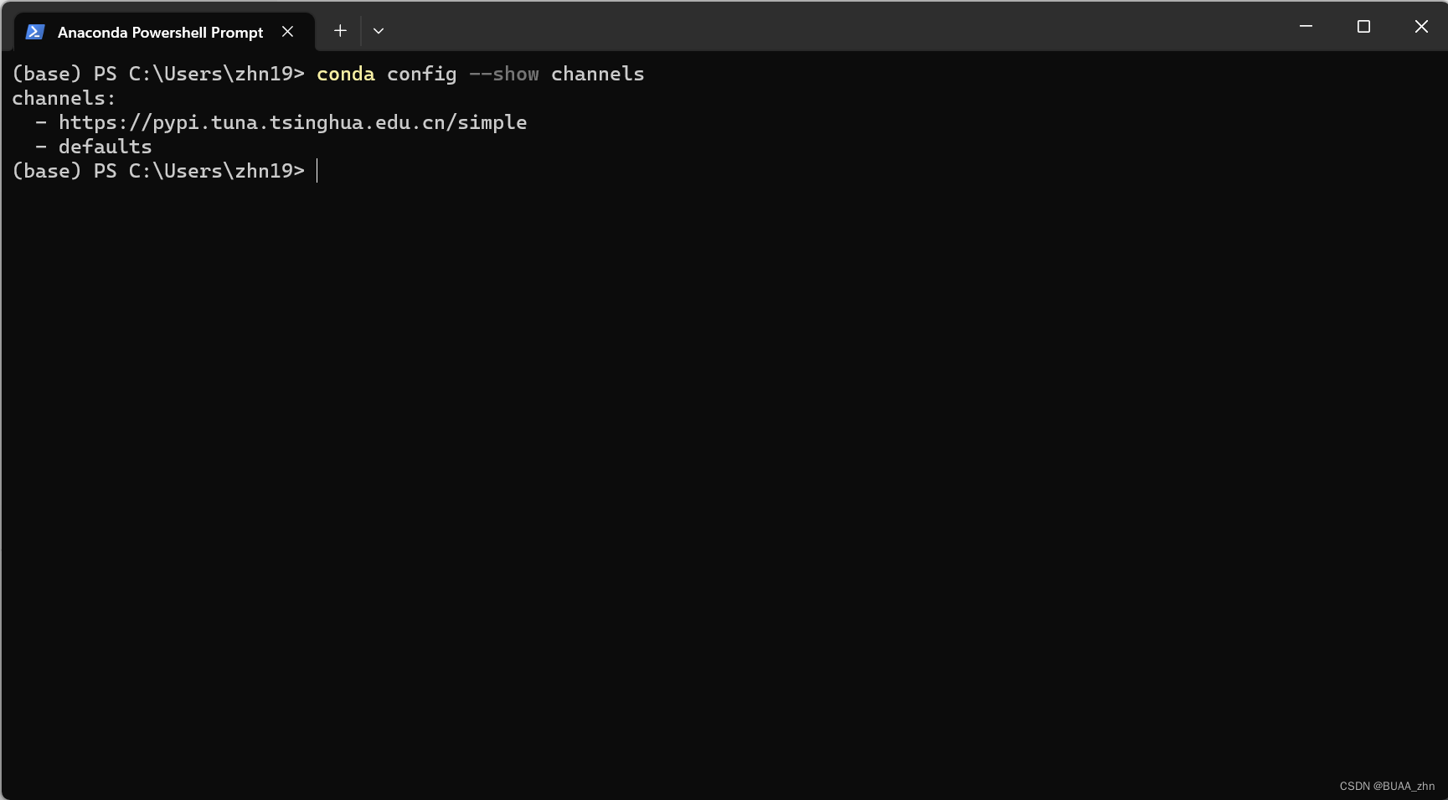Image resolution: width=1448 pixels, height=800 pixels.
Task: Click the 'channels:' output header line
Action: tap(64, 98)
